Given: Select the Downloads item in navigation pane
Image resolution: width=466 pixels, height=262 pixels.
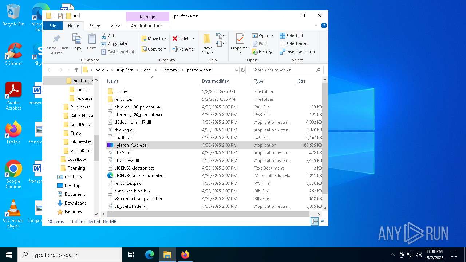Looking at the screenshot, I should [x=75, y=203].
